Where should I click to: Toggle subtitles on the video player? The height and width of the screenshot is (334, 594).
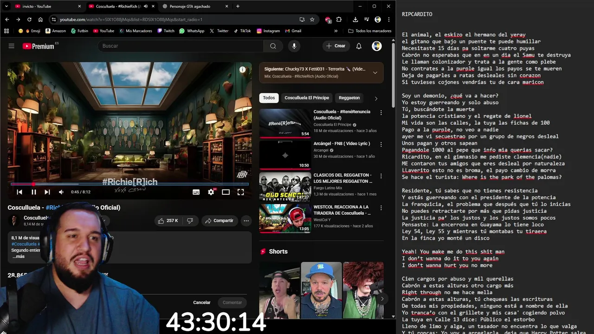[196, 192]
